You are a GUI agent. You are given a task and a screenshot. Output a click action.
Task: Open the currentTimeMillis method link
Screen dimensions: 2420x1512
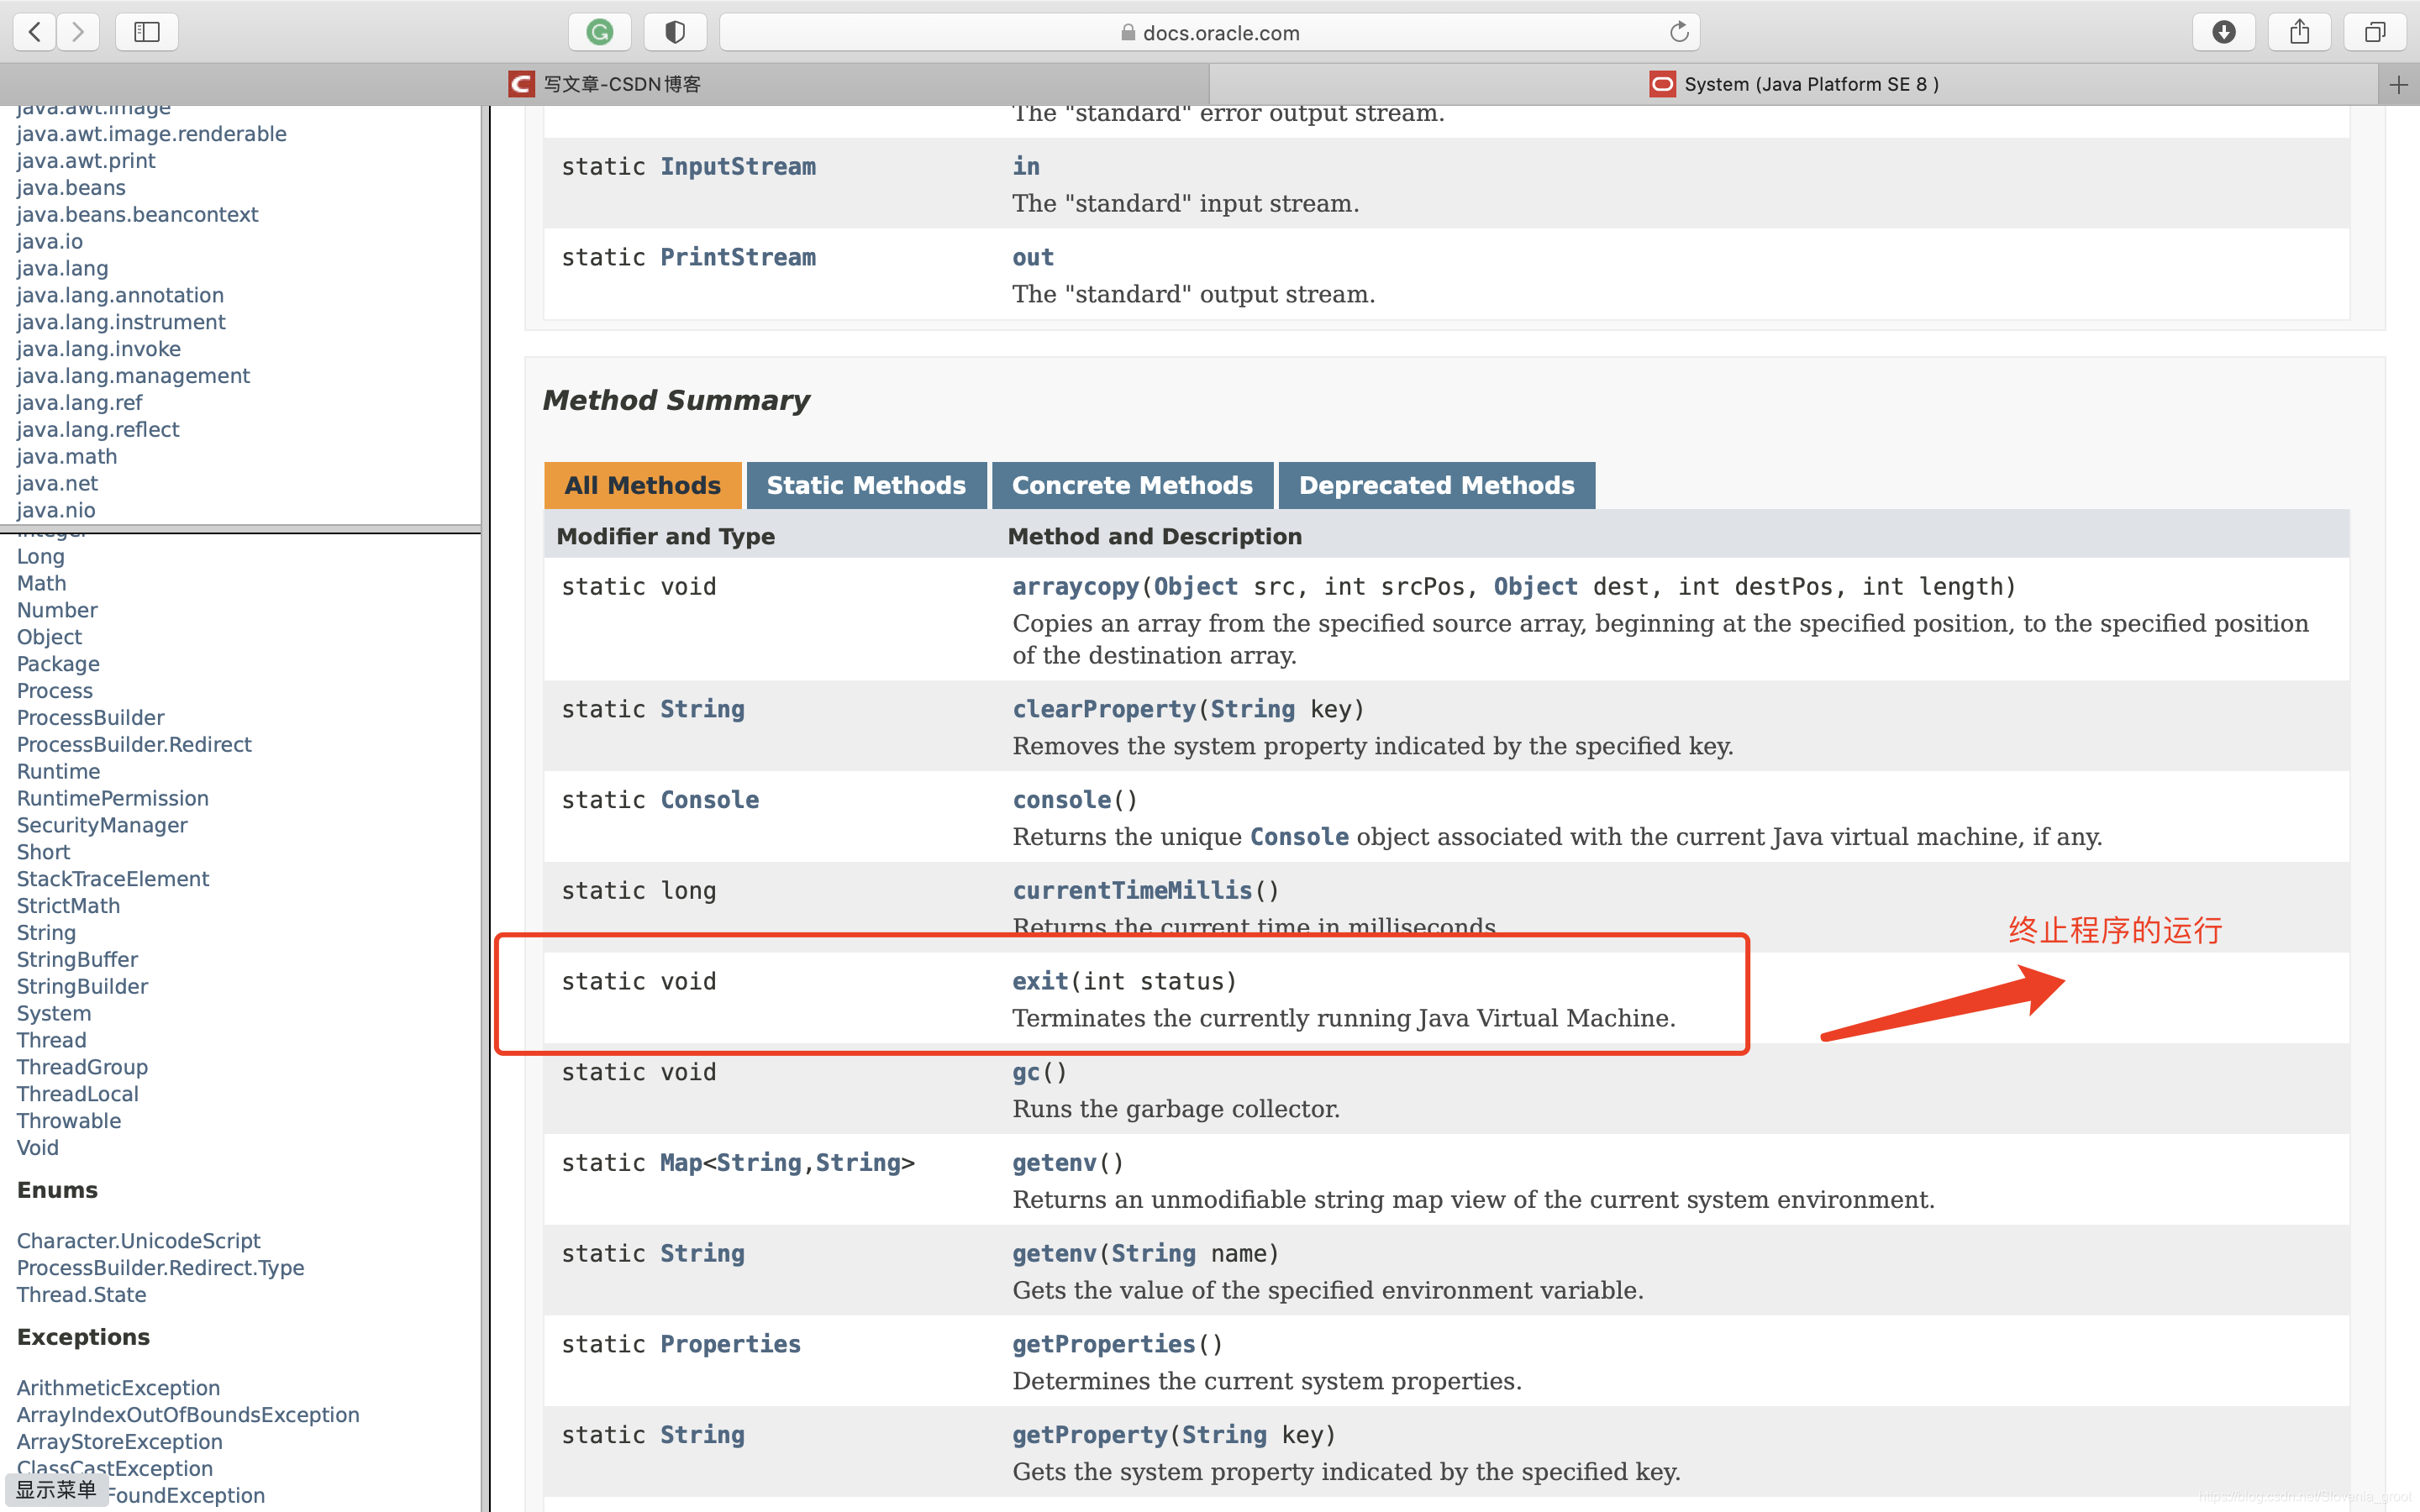(x=1132, y=890)
